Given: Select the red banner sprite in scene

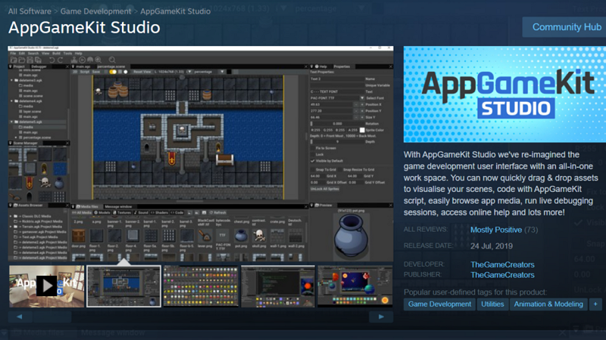Looking at the screenshot, I should (x=170, y=157).
